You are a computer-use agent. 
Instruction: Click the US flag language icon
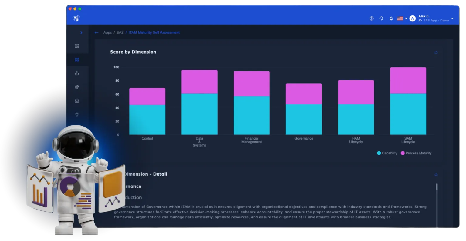(x=400, y=18)
